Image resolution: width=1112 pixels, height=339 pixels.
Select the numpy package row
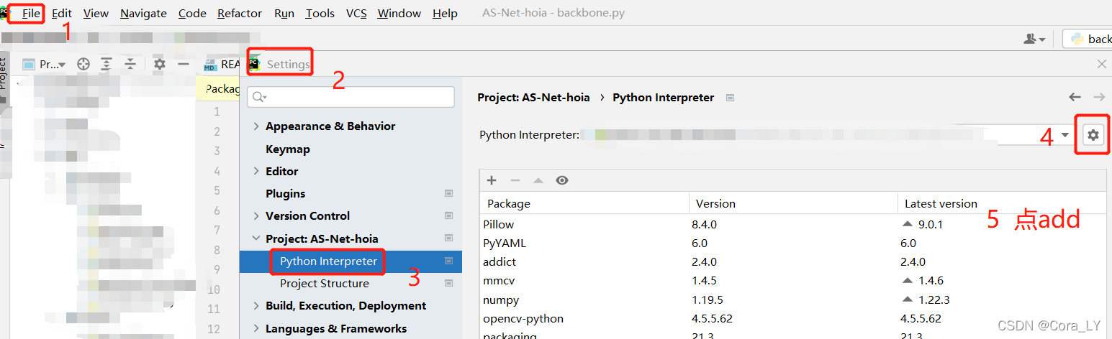pos(501,299)
